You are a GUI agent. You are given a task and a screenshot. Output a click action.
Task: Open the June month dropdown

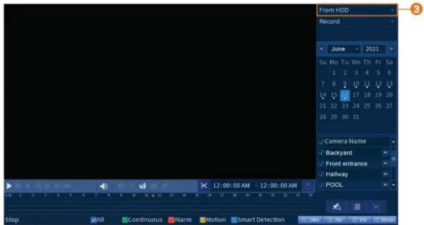[344, 49]
